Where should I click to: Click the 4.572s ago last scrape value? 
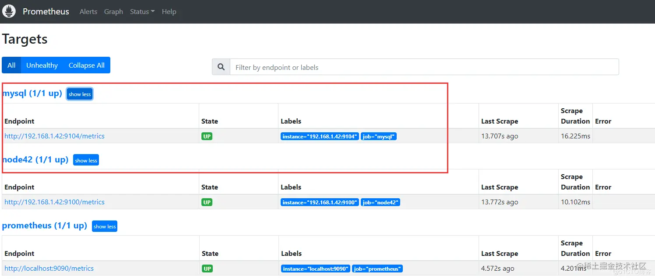(498, 269)
